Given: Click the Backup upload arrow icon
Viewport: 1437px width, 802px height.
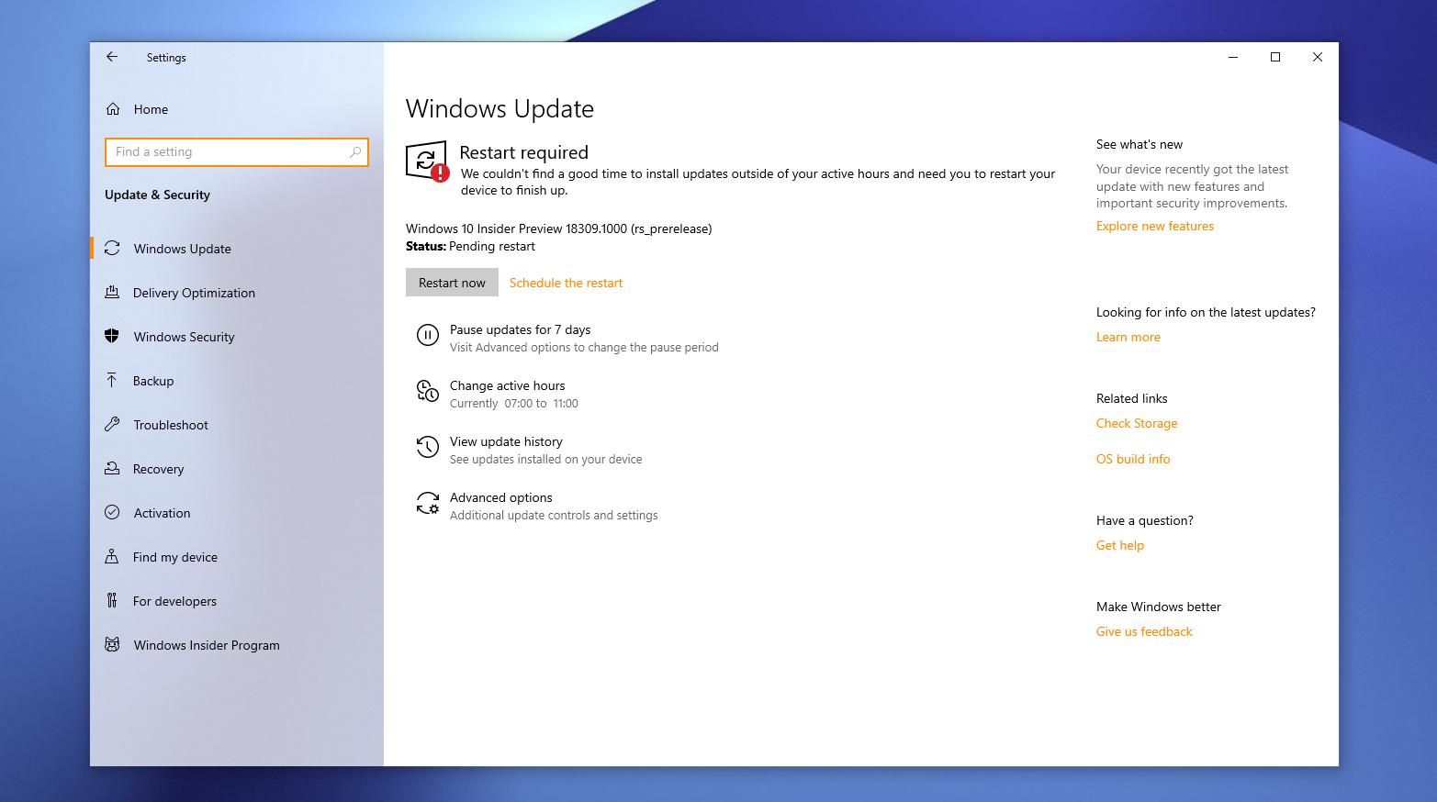Looking at the screenshot, I should (112, 381).
